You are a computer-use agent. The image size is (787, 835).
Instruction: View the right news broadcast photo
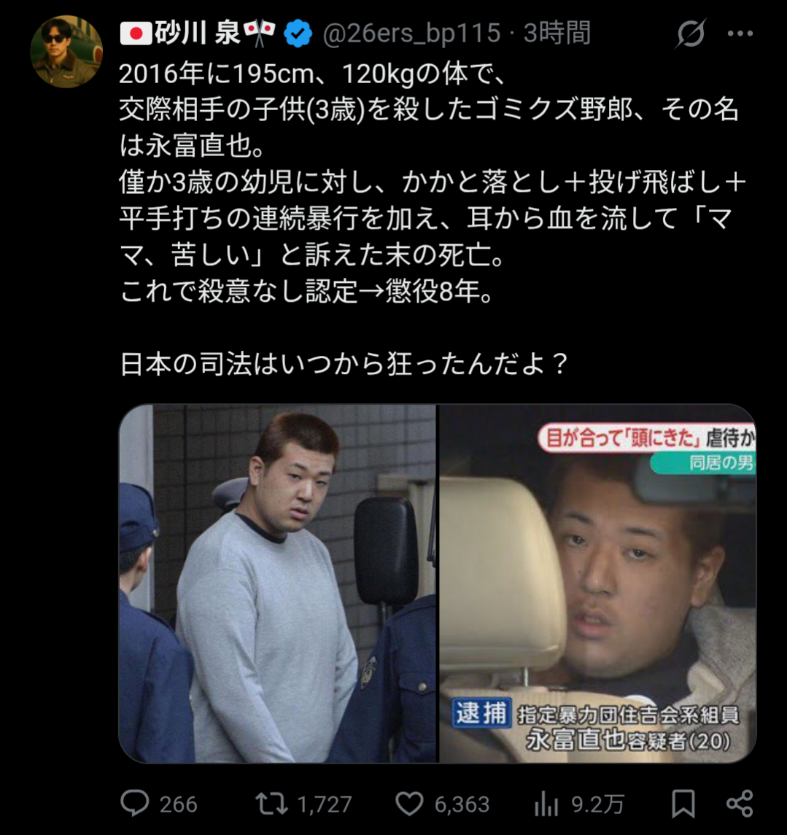[x=597, y=583]
